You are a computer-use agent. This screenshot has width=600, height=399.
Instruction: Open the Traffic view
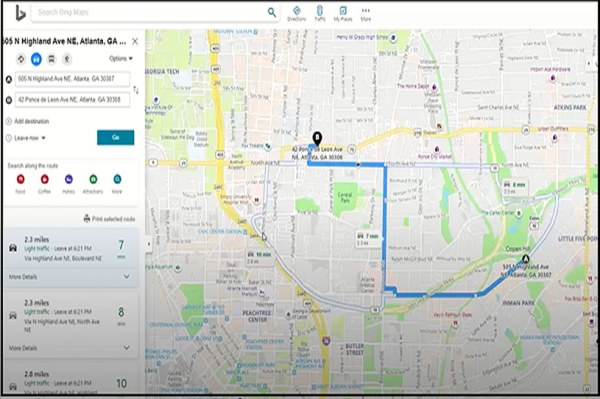320,12
